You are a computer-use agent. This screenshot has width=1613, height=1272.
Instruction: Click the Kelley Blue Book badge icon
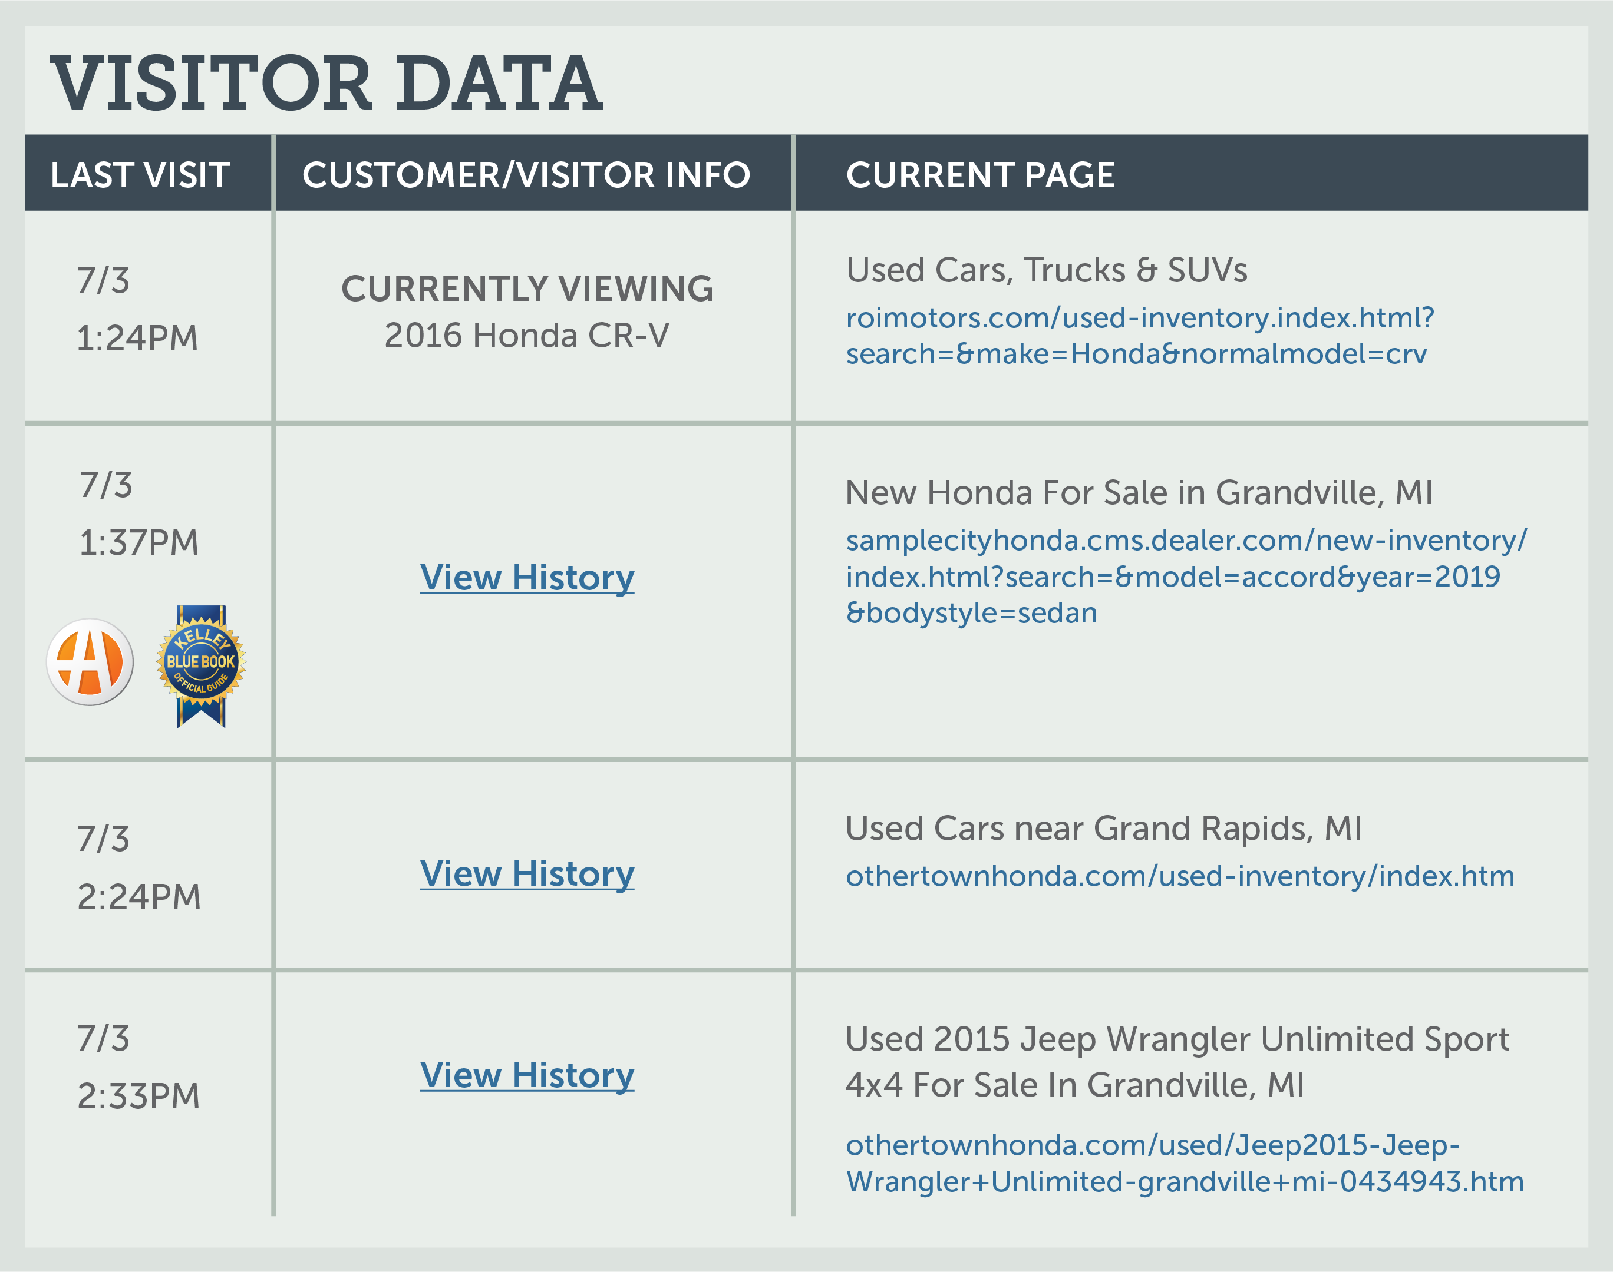pyautogui.click(x=201, y=666)
